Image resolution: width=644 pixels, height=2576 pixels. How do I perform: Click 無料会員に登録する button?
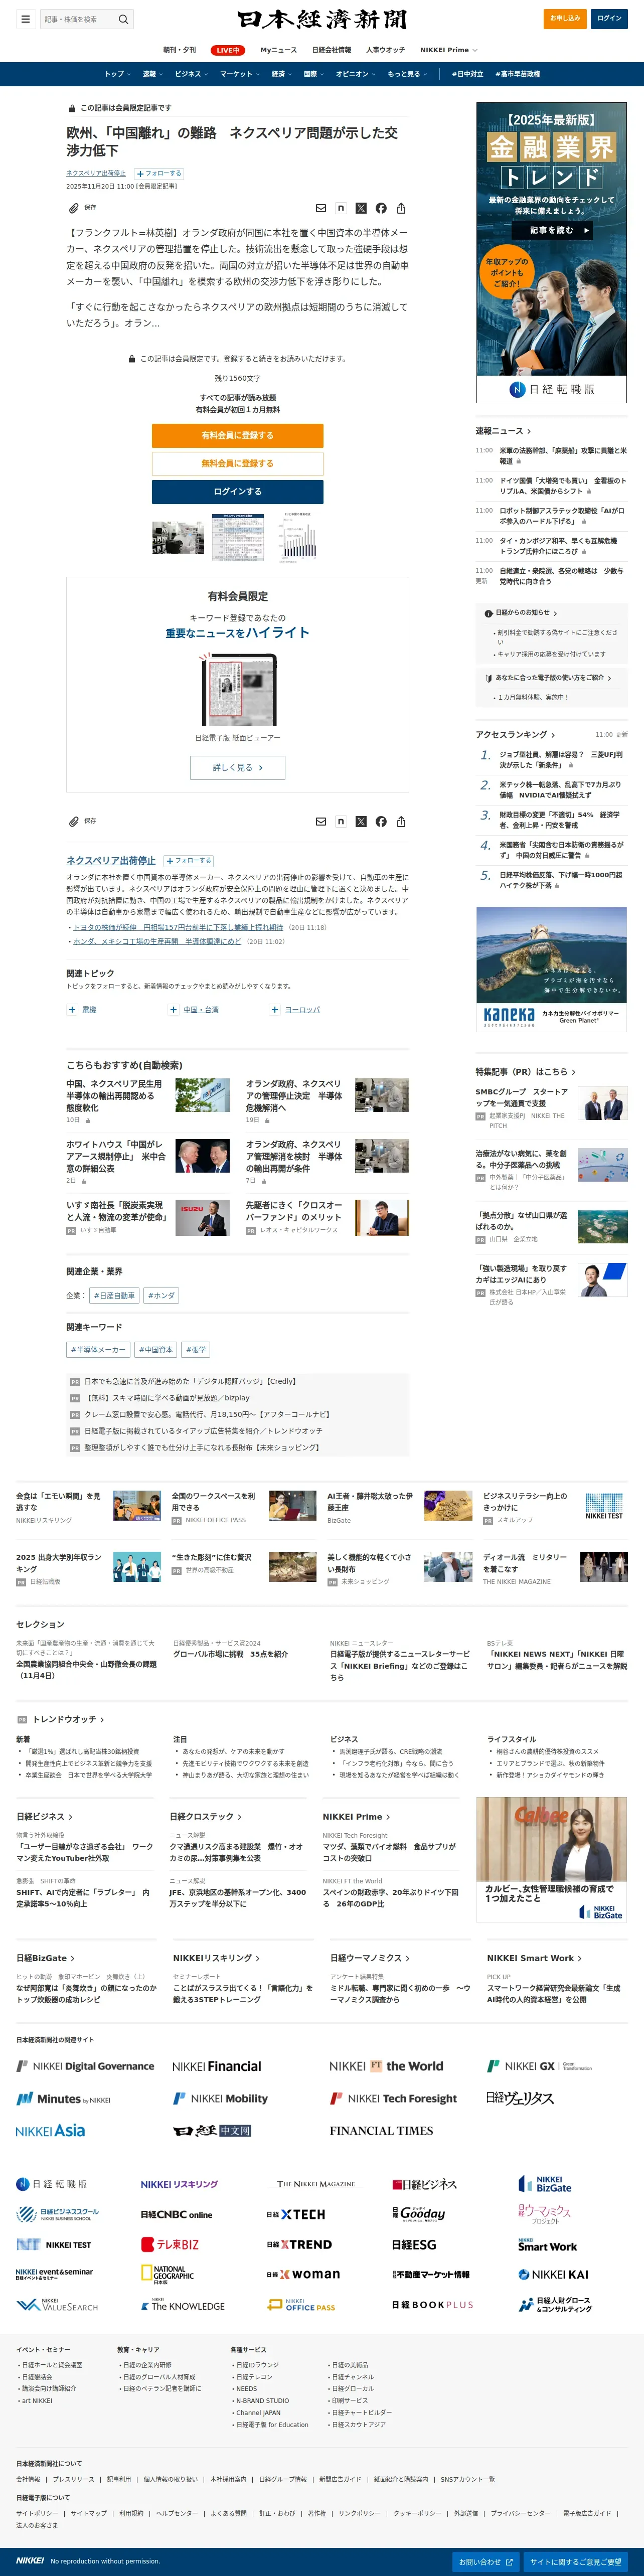(237, 464)
